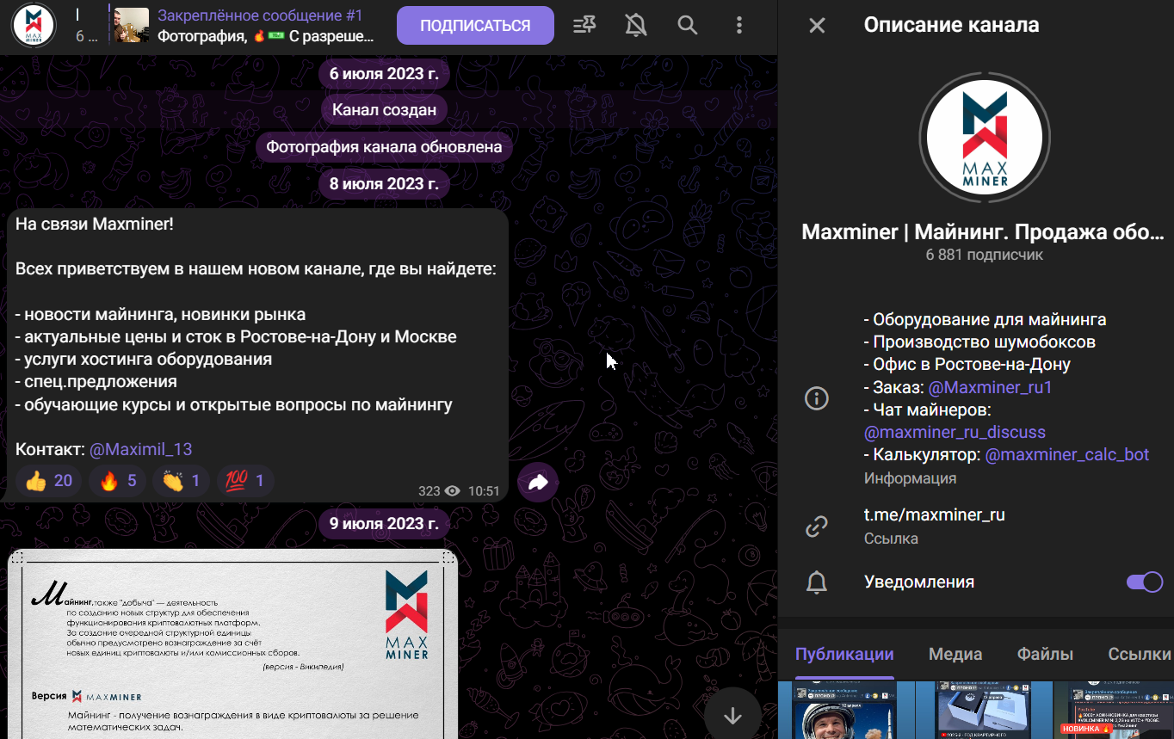
Task: Click the large Max Miner channel logo
Action: [x=985, y=139]
